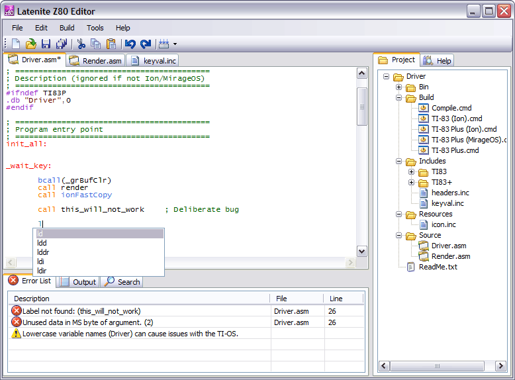The height and width of the screenshot is (380, 515).
Task: Click project tree scrollbar left arrow
Action: (x=385, y=366)
